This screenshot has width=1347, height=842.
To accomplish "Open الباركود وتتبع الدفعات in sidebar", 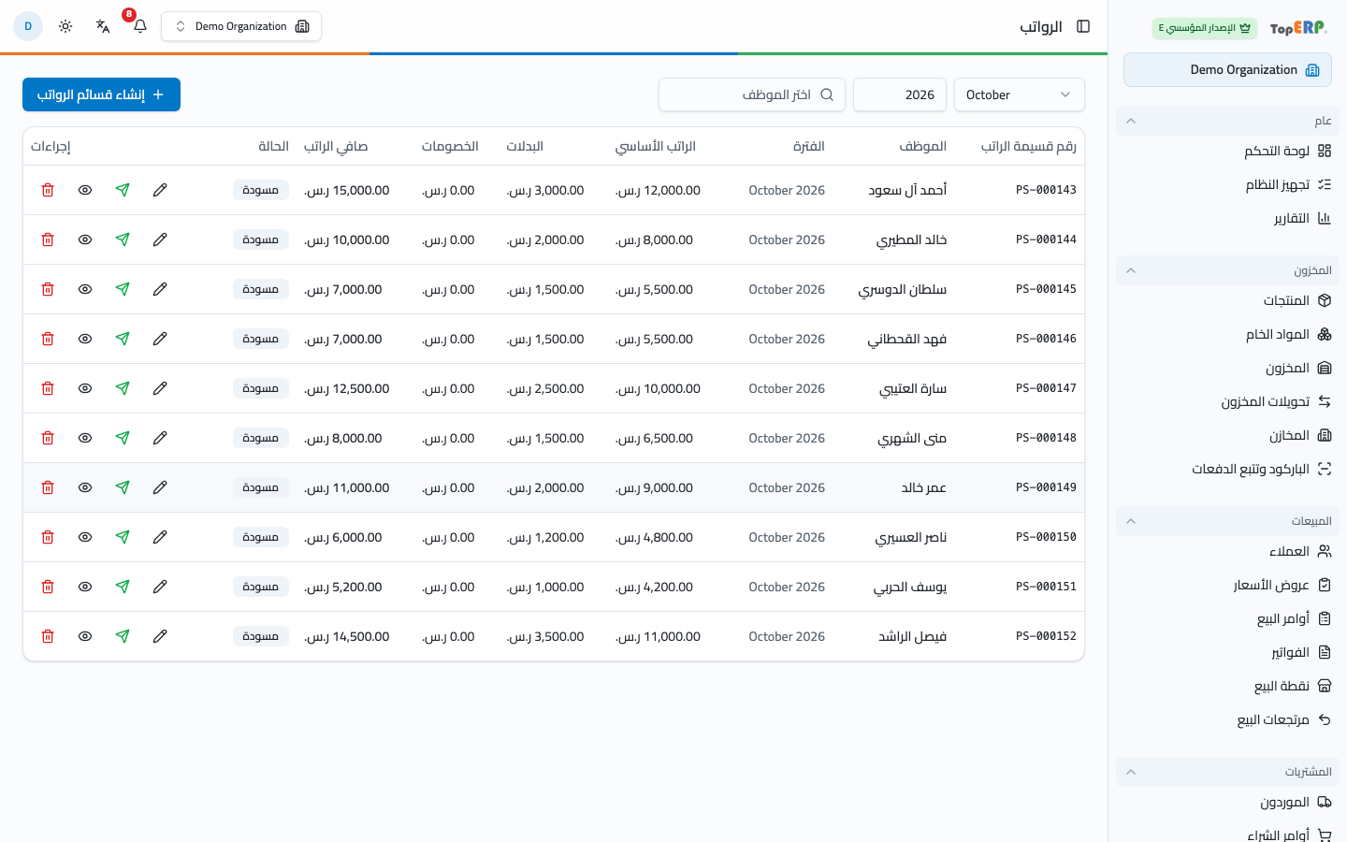I will [x=1261, y=469].
